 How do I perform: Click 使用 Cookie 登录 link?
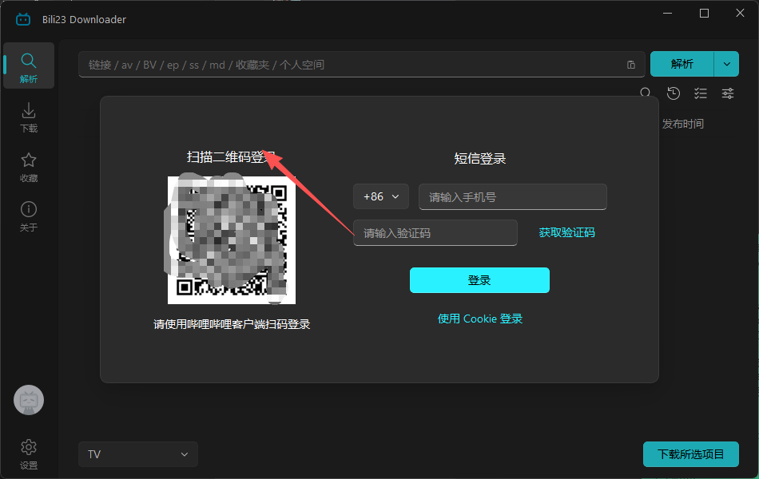coord(480,319)
